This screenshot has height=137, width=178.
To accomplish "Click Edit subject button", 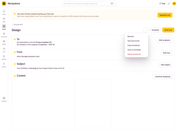I will click(166, 65).
